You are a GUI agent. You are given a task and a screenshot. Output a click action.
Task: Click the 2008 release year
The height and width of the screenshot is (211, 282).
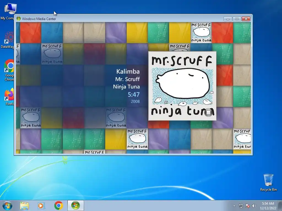click(135, 101)
